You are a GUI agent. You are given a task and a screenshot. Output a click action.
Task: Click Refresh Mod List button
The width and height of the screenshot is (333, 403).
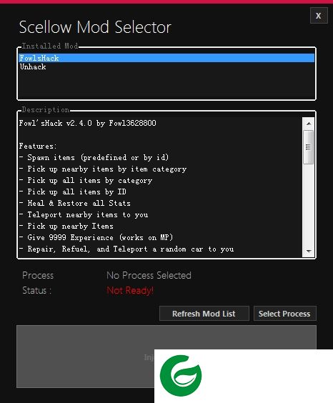204,314
